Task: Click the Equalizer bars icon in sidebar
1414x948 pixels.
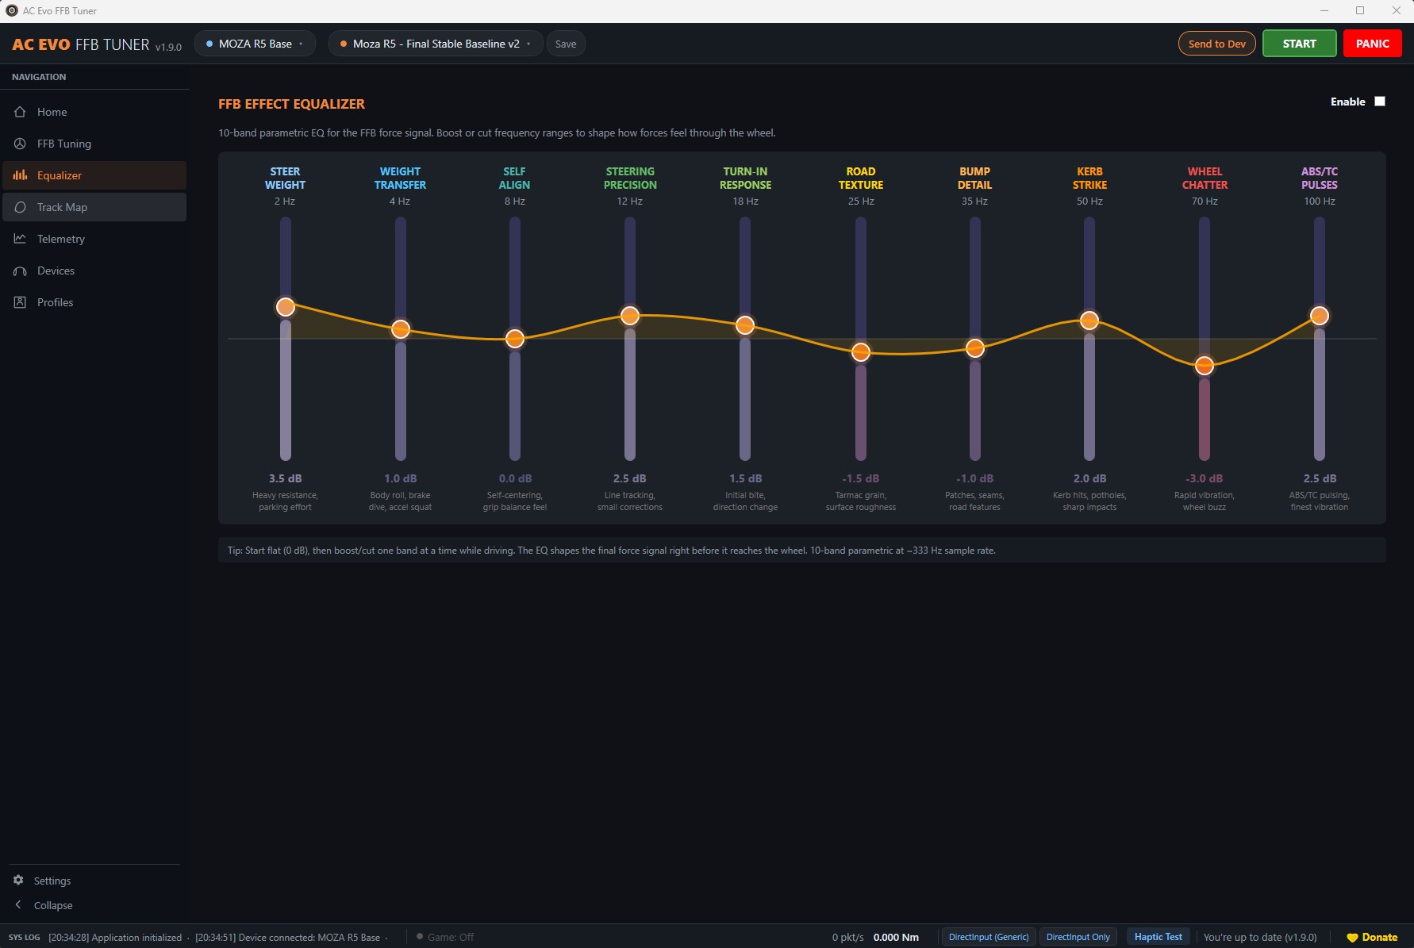Action: tap(20, 175)
